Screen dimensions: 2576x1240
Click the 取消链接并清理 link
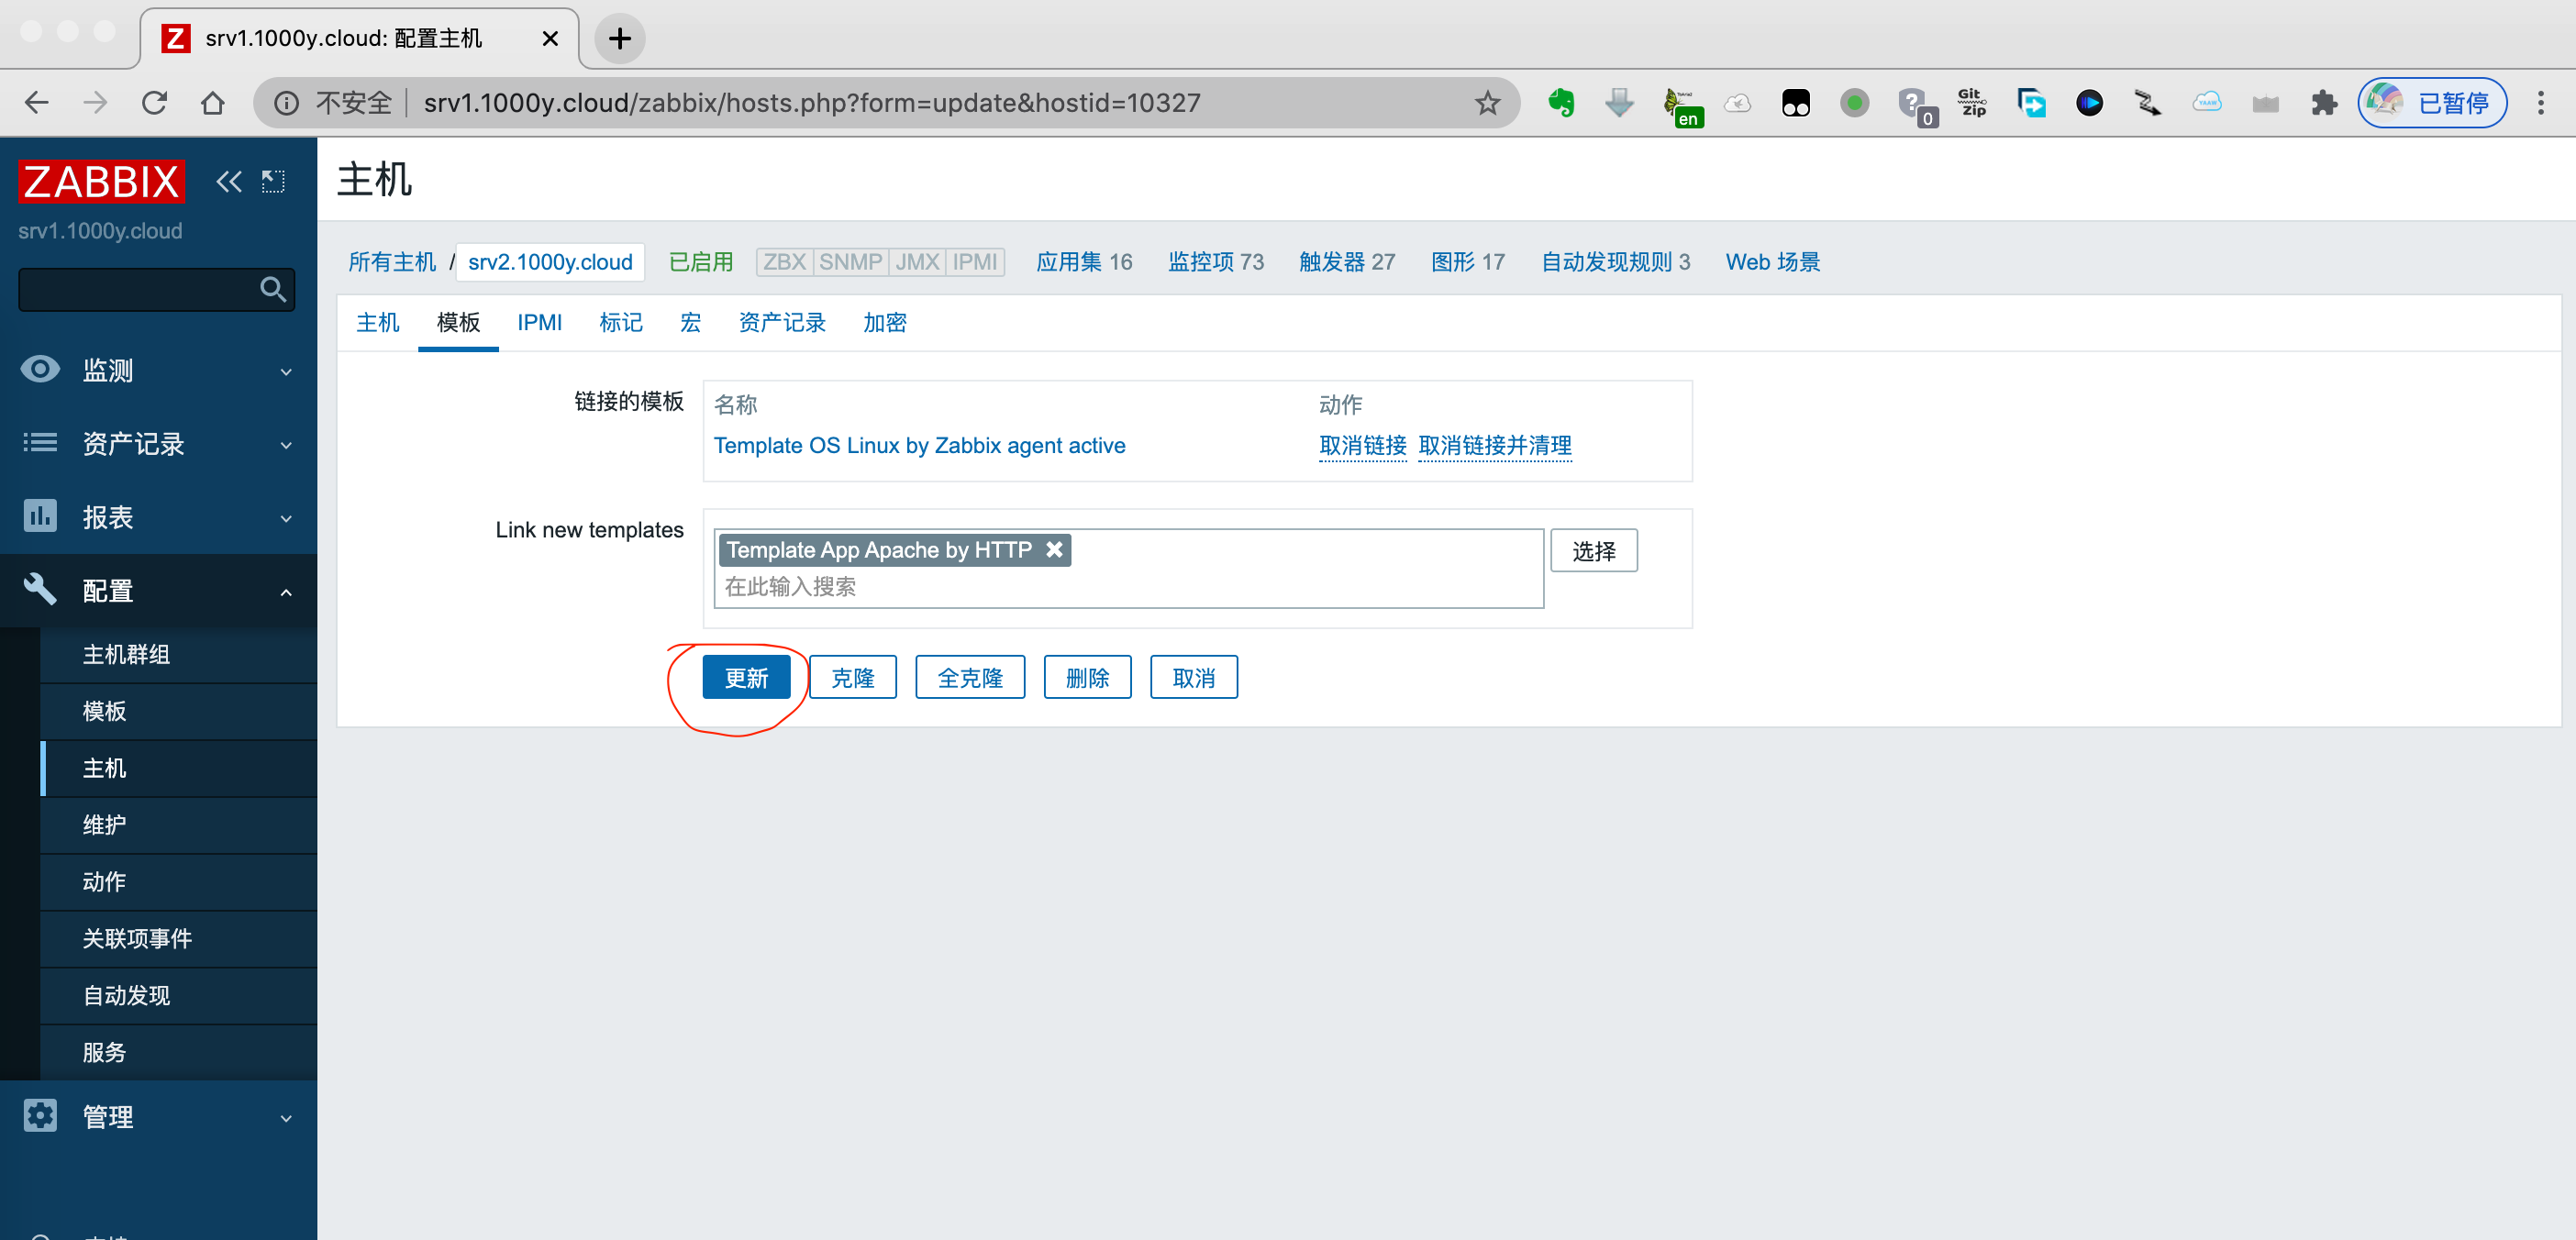click(x=1495, y=446)
